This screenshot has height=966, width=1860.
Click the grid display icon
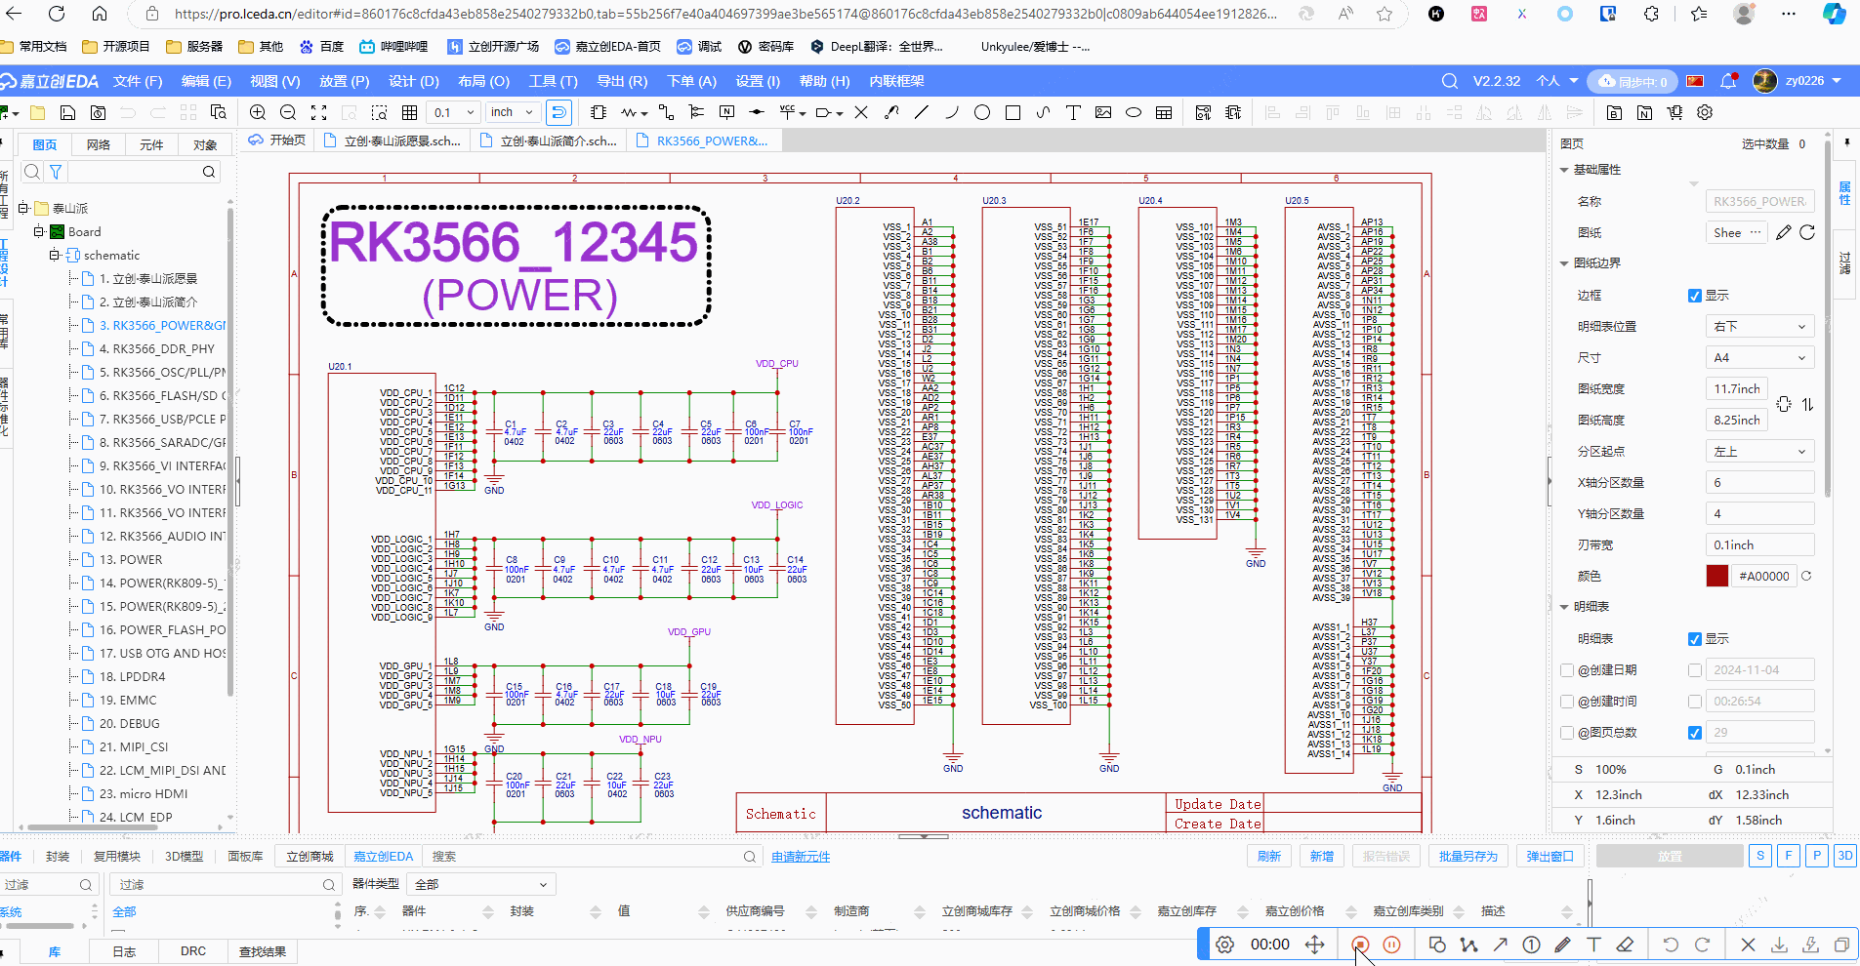click(410, 112)
